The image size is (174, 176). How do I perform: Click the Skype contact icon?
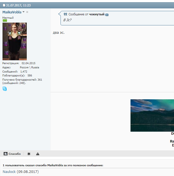[x=4, y=89]
